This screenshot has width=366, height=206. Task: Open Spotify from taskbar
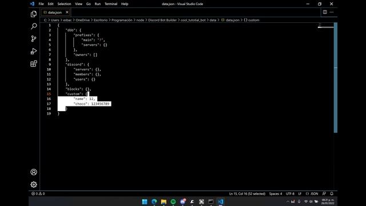(173, 201)
